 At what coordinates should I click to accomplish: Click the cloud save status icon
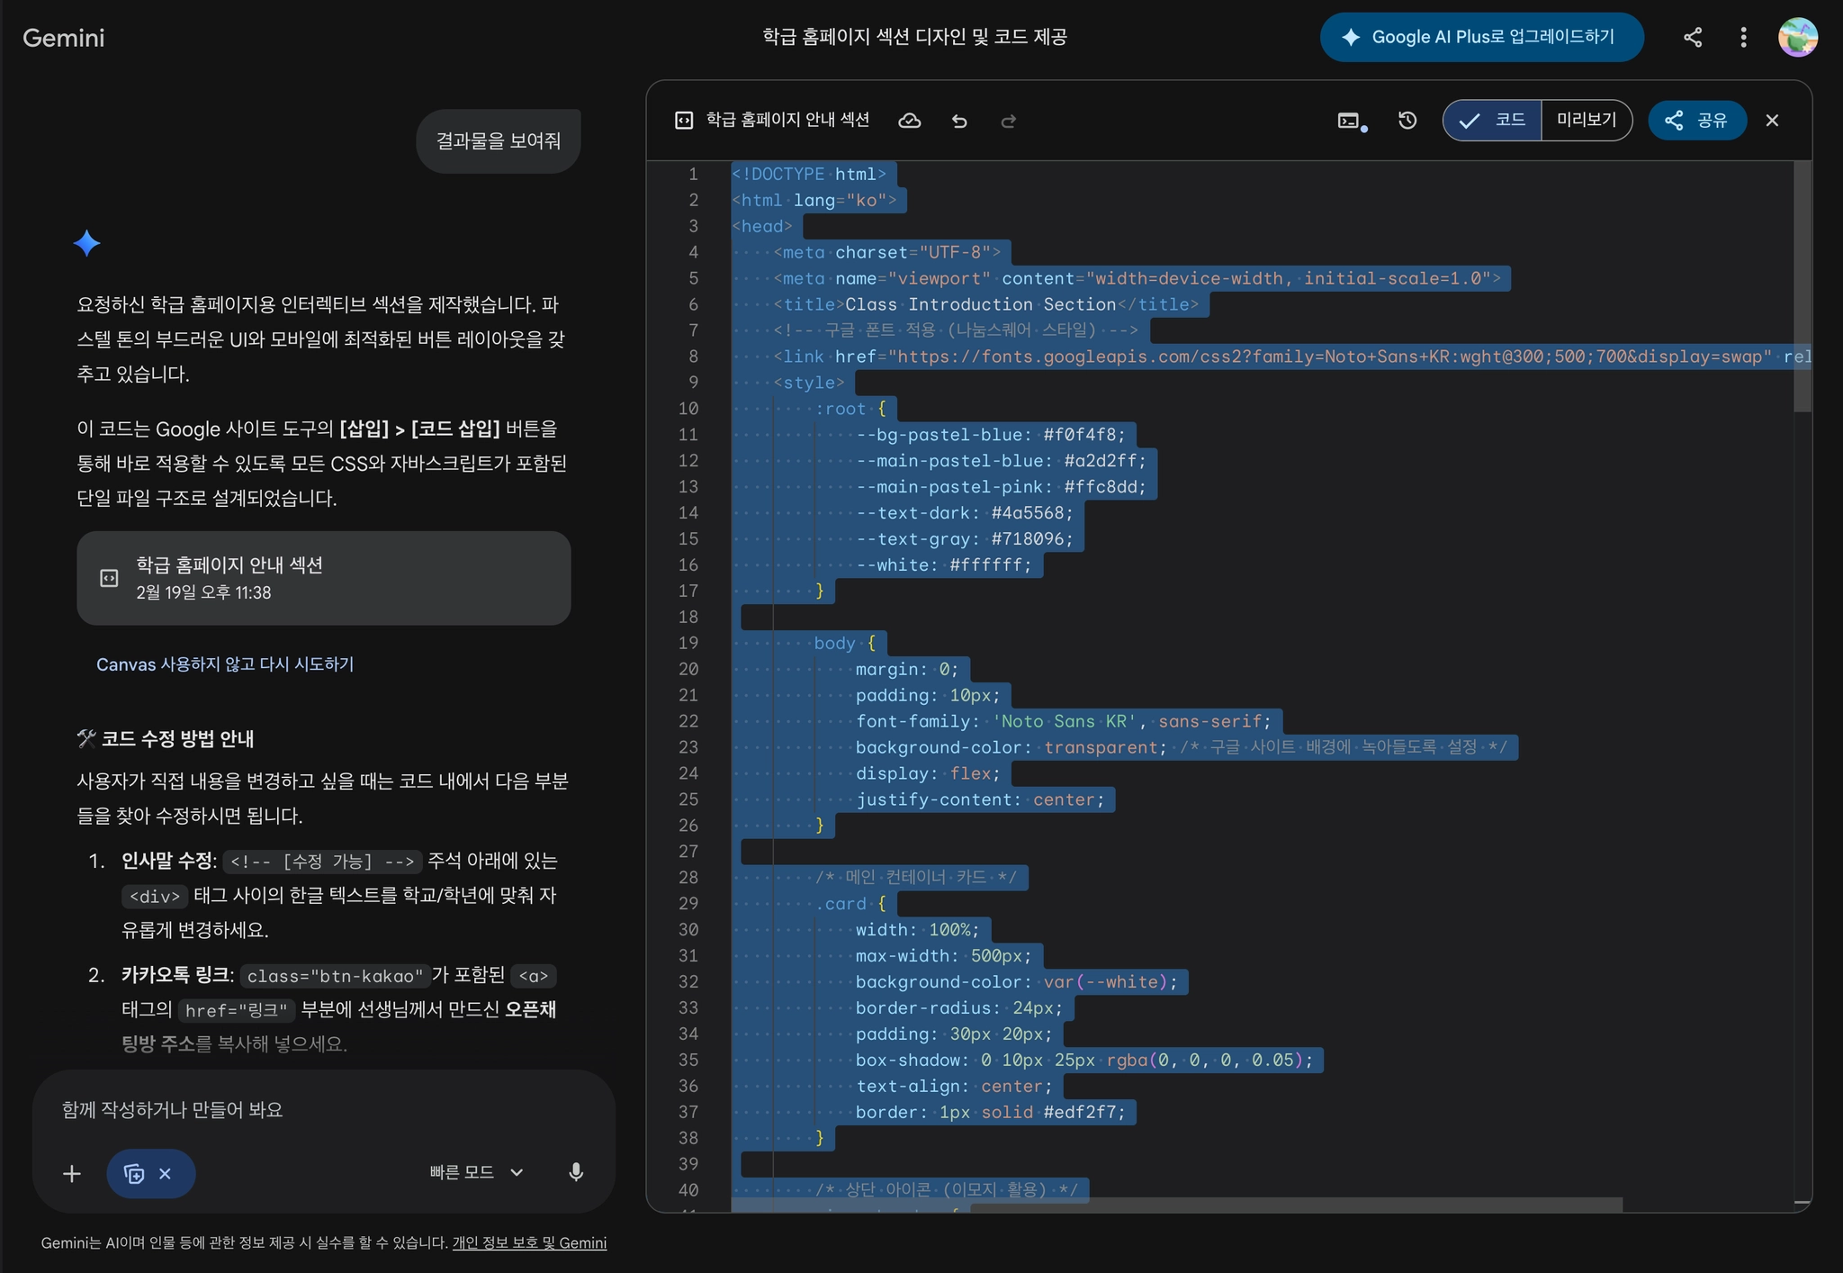click(910, 121)
